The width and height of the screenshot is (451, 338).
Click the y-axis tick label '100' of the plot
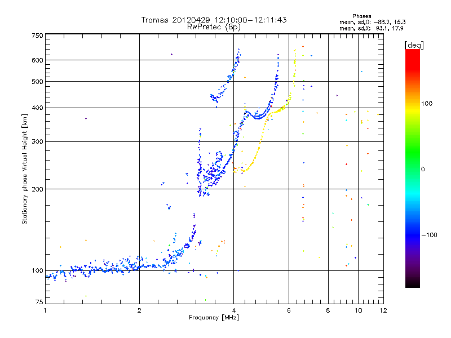click(37, 270)
